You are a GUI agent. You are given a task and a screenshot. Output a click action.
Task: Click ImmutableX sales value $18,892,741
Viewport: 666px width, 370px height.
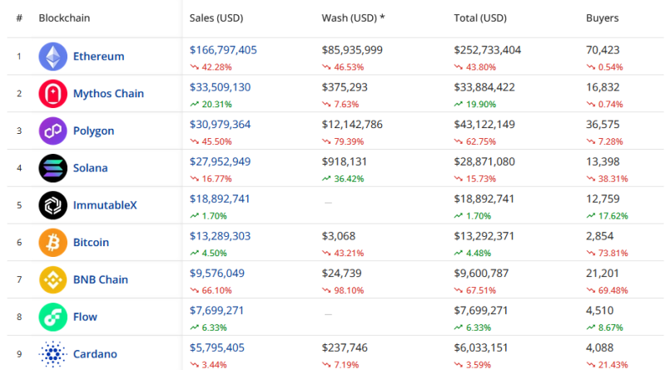click(220, 199)
